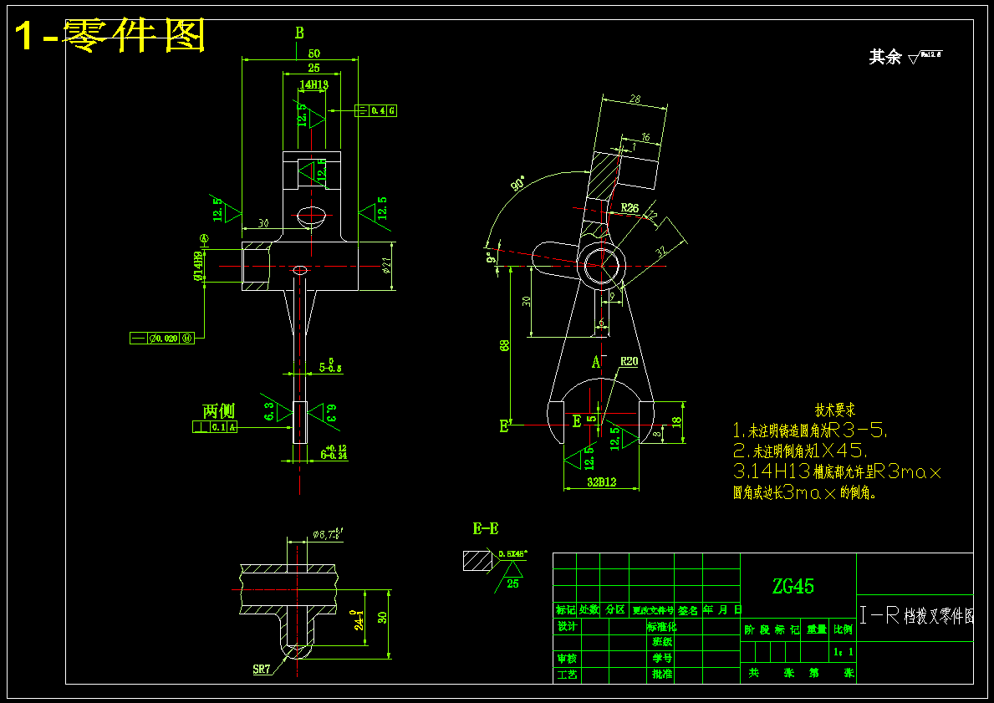Select note line "2.未注明倒角为1X45."
This screenshot has height=703, width=994.
click(x=801, y=451)
